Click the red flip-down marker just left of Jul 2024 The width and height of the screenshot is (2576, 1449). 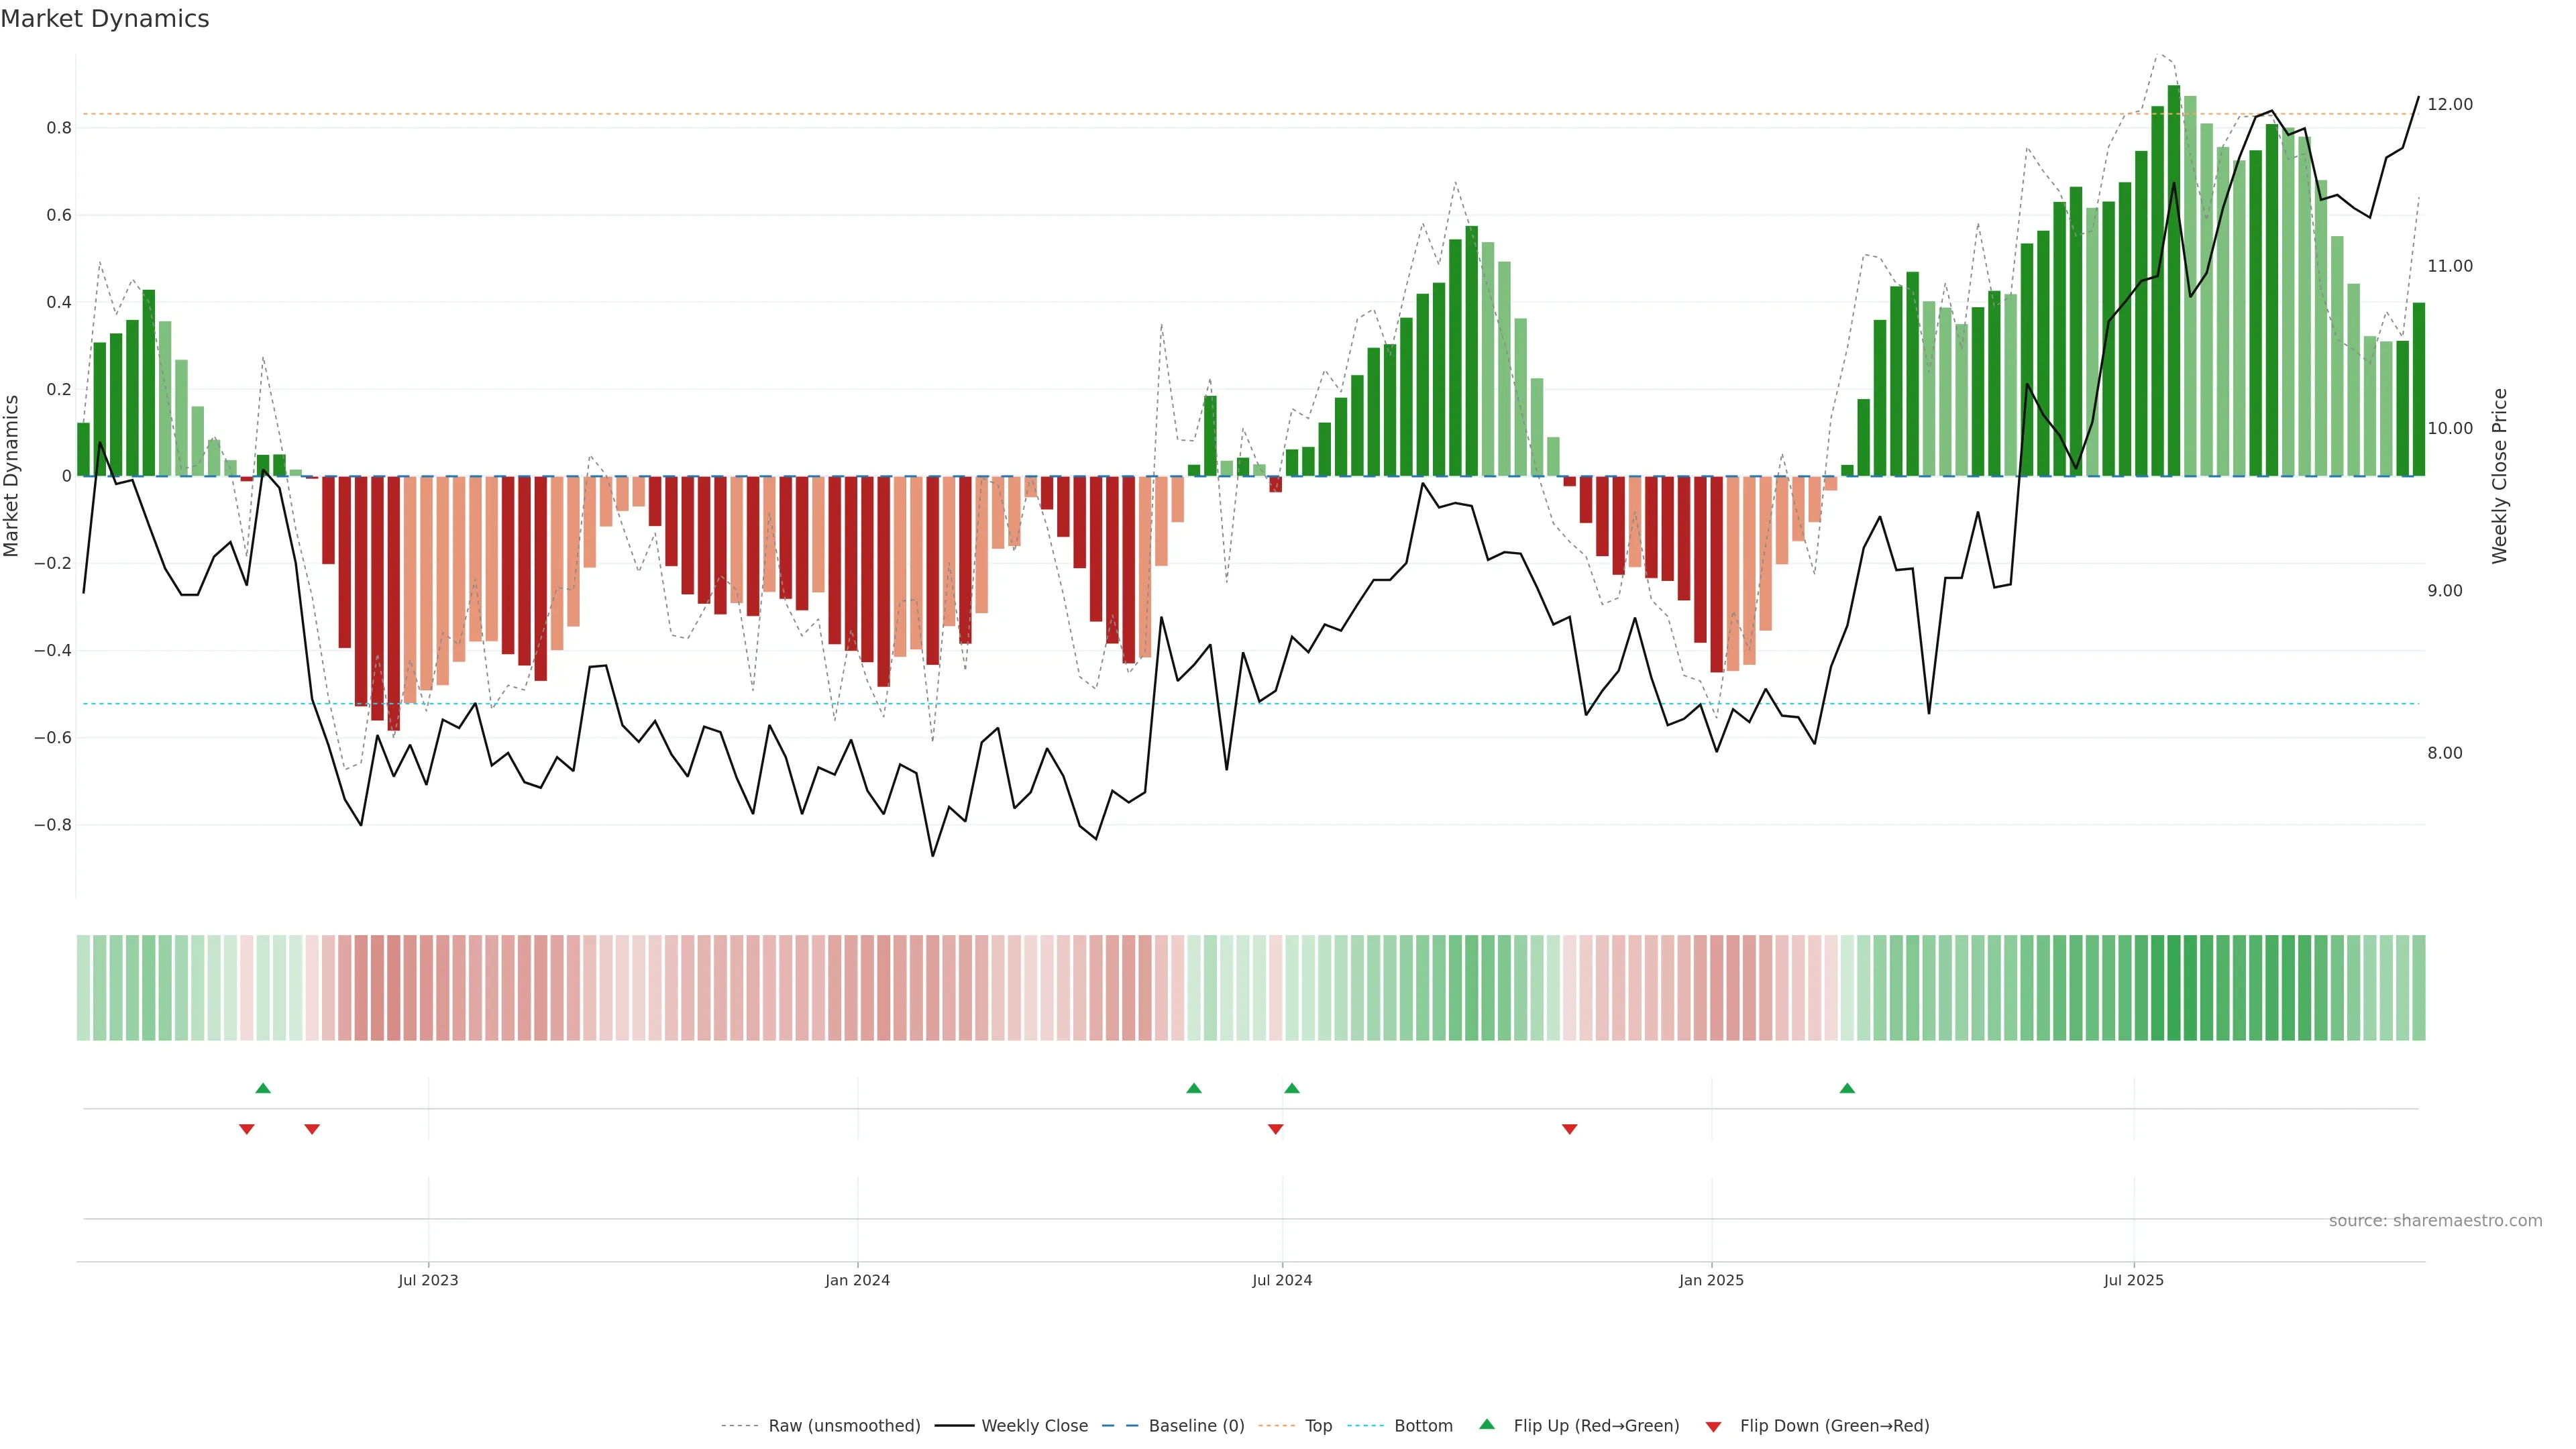click(x=1275, y=1129)
